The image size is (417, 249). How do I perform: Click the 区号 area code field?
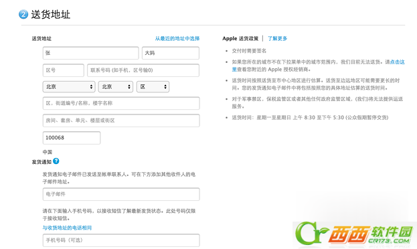(x=64, y=70)
